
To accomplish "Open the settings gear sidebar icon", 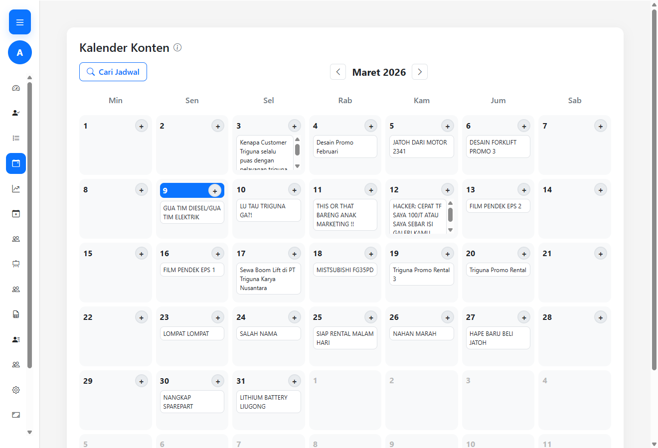I will pyautogui.click(x=16, y=390).
